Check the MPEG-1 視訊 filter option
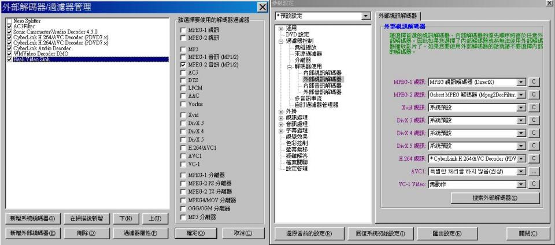 coord(183,30)
